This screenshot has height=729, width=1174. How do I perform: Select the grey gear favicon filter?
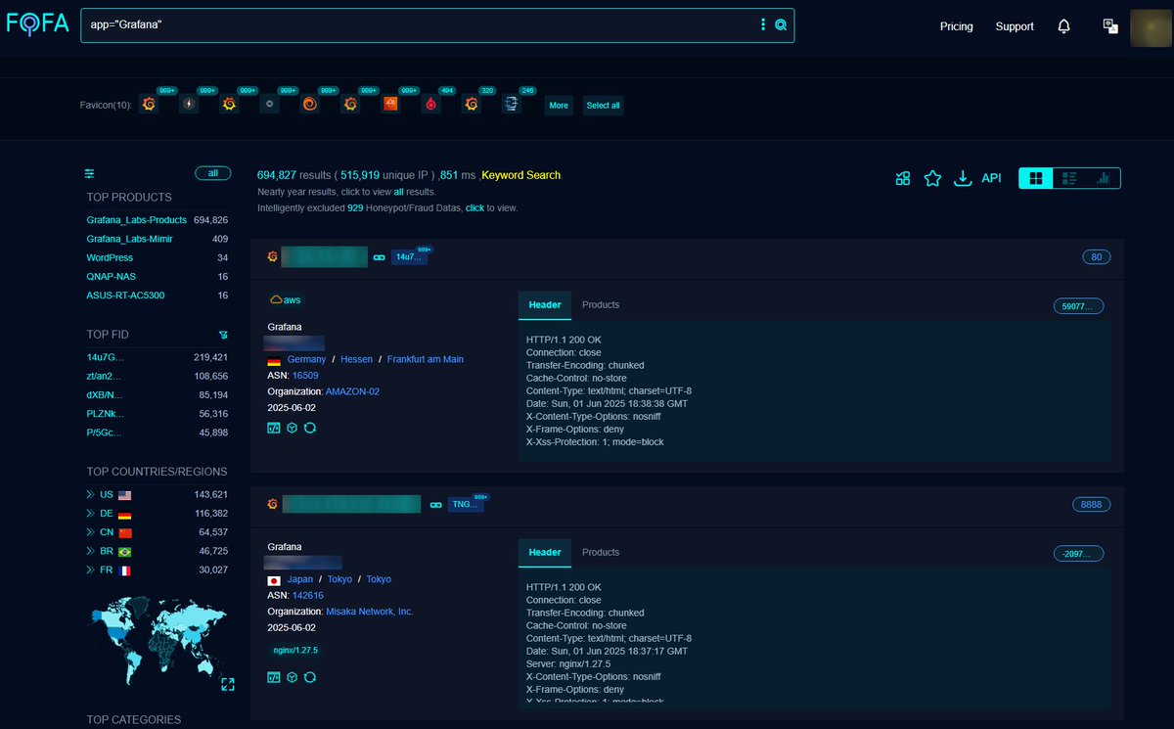click(x=270, y=105)
